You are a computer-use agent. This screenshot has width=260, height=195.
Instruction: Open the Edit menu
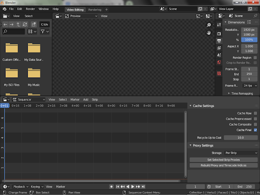click(x=20, y=9)
